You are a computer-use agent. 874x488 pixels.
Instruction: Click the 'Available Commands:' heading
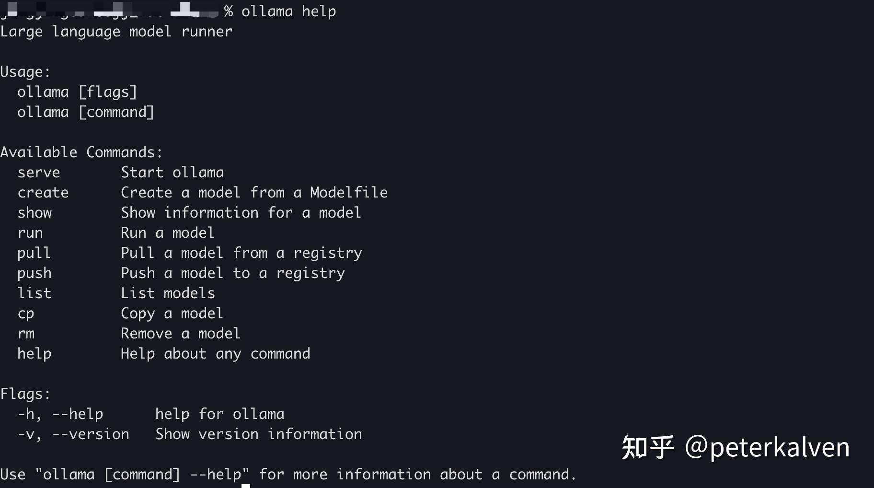point(81,152)
